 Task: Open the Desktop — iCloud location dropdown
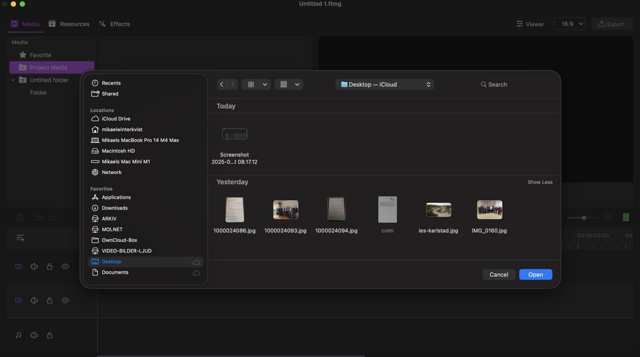click(x=384, y=85)
